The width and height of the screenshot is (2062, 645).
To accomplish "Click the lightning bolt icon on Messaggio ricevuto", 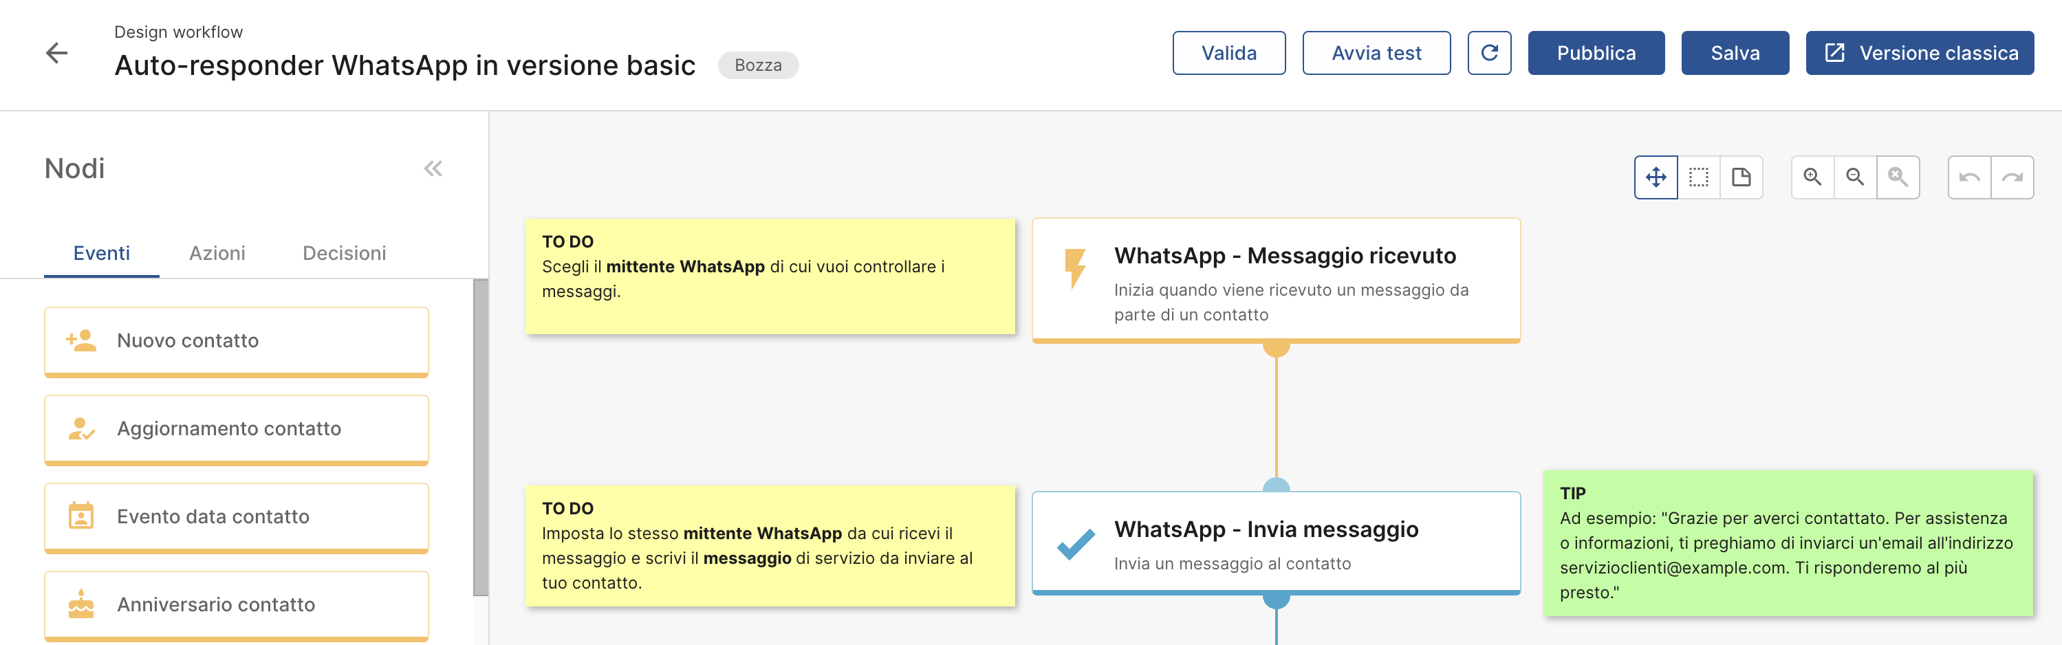I will (x=1075, y=268).
